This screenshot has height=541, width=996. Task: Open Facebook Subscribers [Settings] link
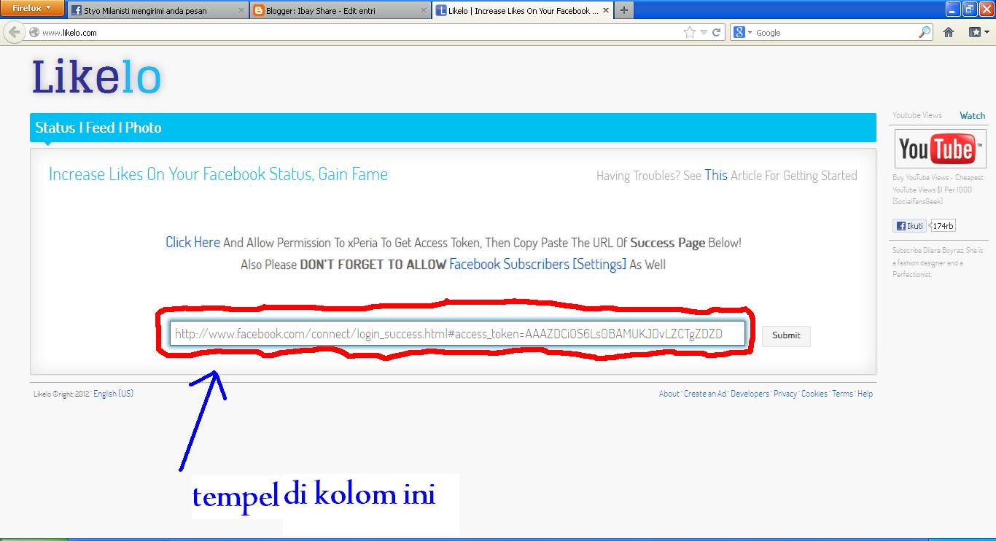(537, 264)
